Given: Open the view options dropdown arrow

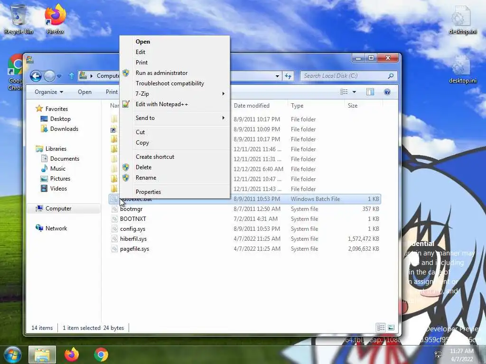Looking at the screenshot, I should tap(354, 92).
